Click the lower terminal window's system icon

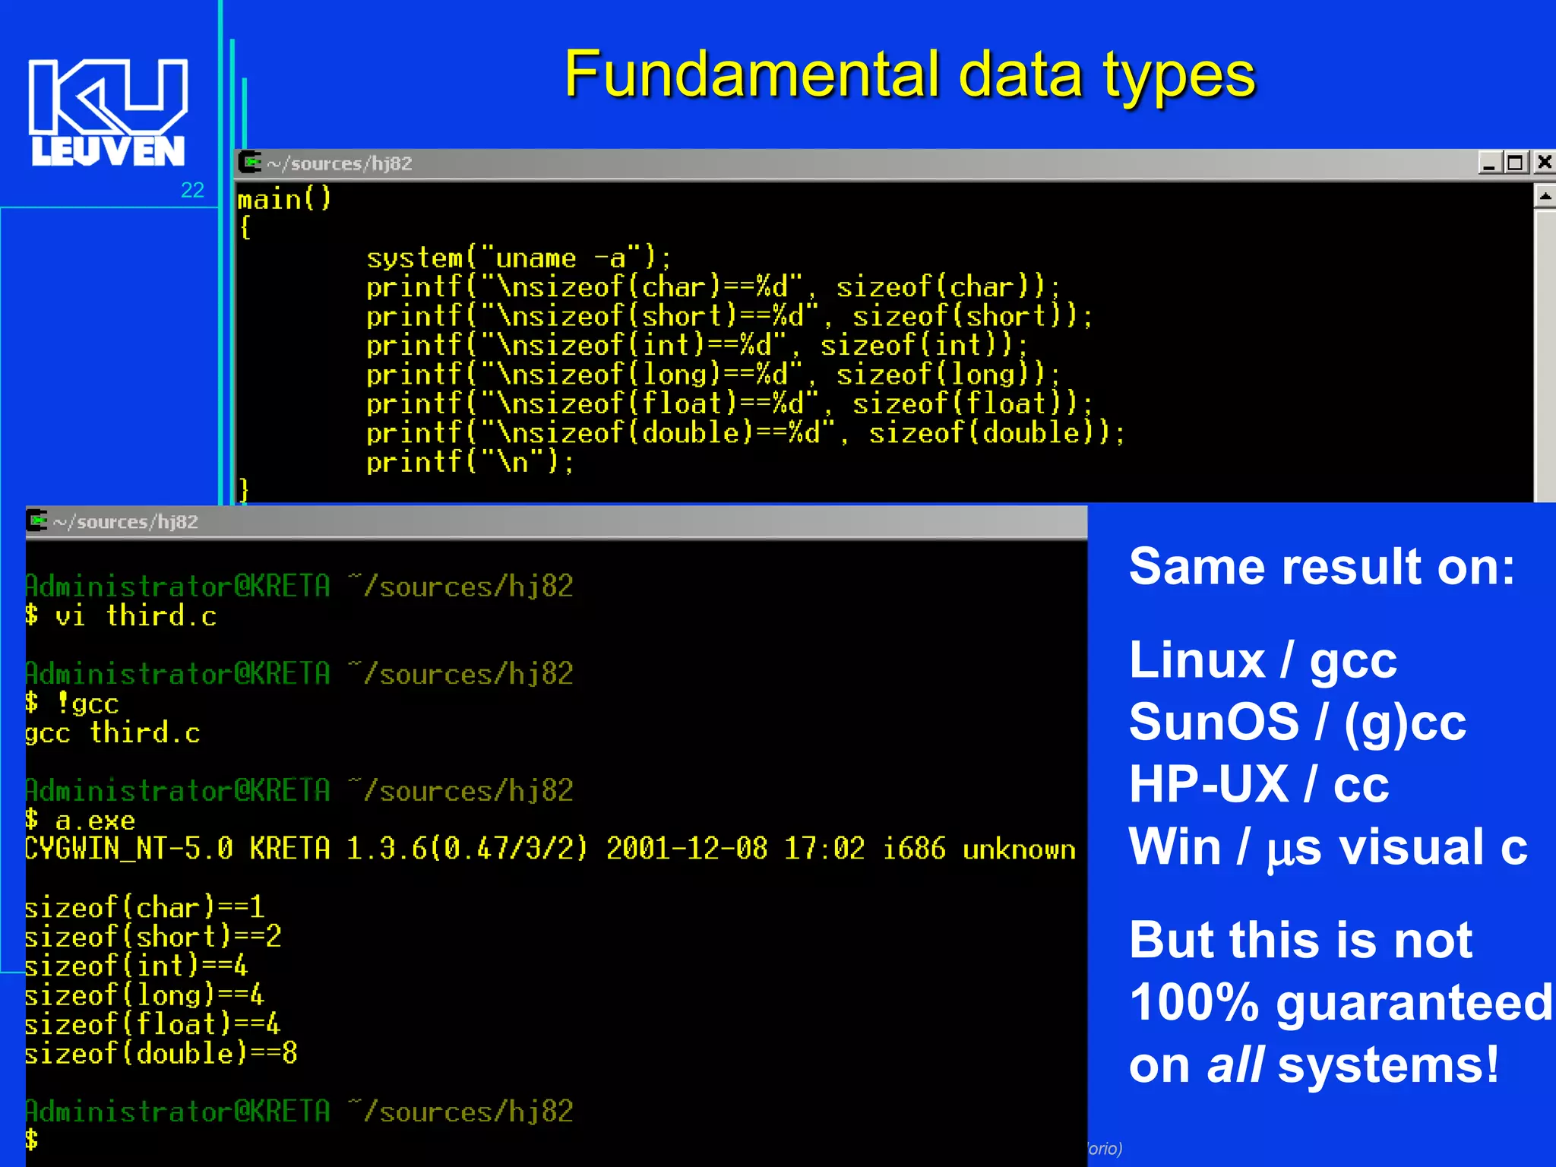tap(36, 521)
